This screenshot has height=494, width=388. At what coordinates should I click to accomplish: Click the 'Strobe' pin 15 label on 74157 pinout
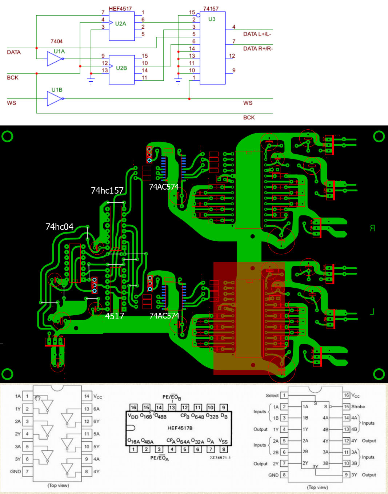coord(358,406)
